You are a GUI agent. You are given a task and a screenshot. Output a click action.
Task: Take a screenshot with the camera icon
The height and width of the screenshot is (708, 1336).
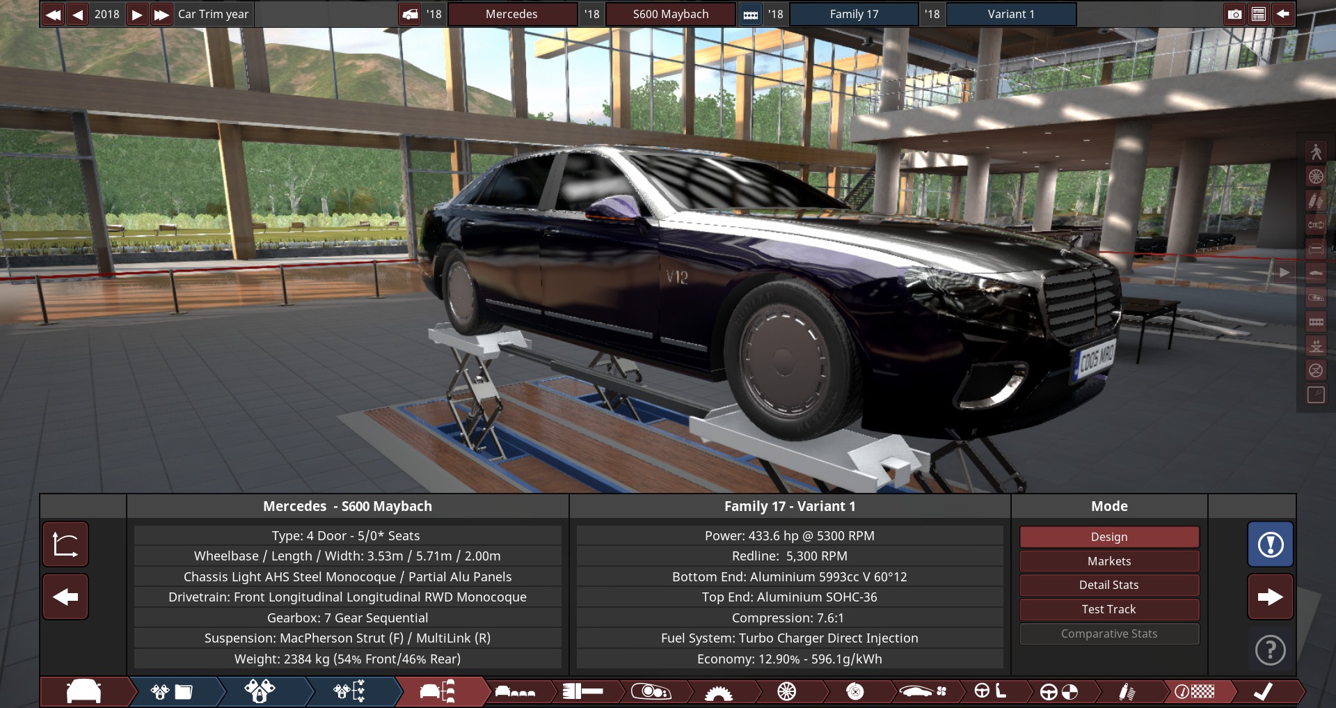point(1234,14)
